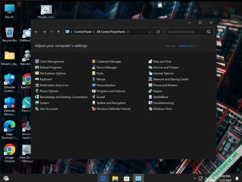Click the weather icon in the taskbar

point(6,179)
